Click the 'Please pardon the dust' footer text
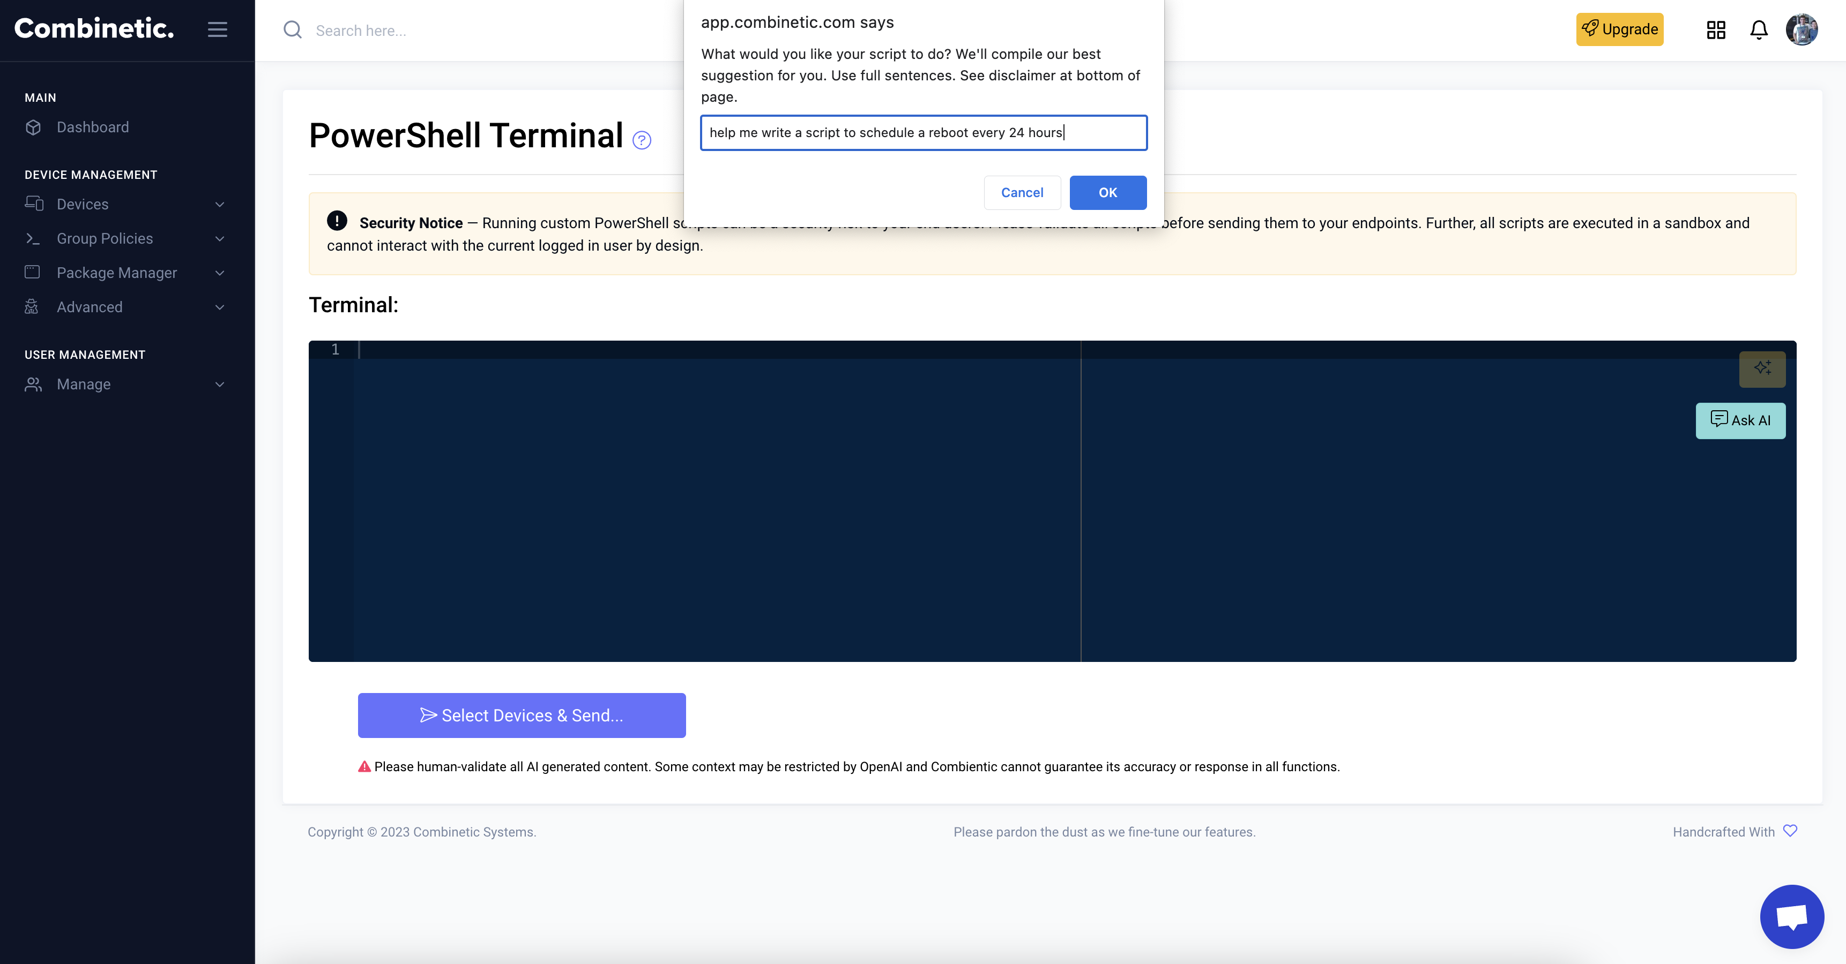The image size is (1846, 964). [1104, 832]
